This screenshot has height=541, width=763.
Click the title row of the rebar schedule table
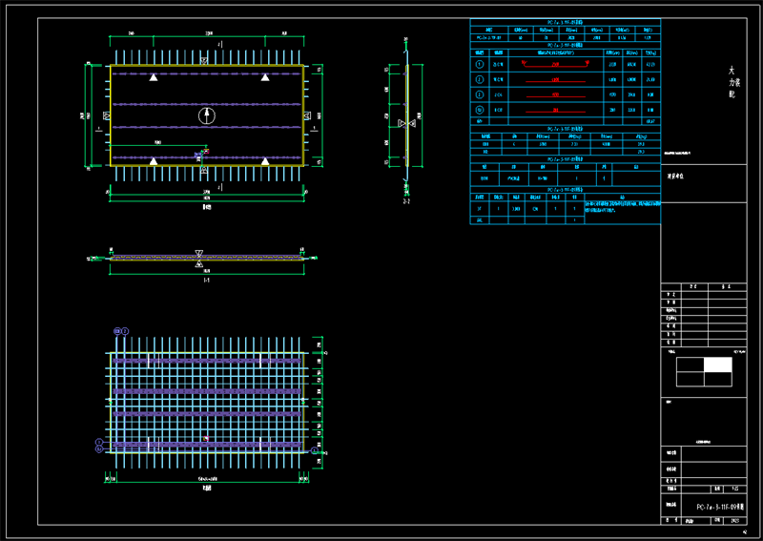[566, 45]
